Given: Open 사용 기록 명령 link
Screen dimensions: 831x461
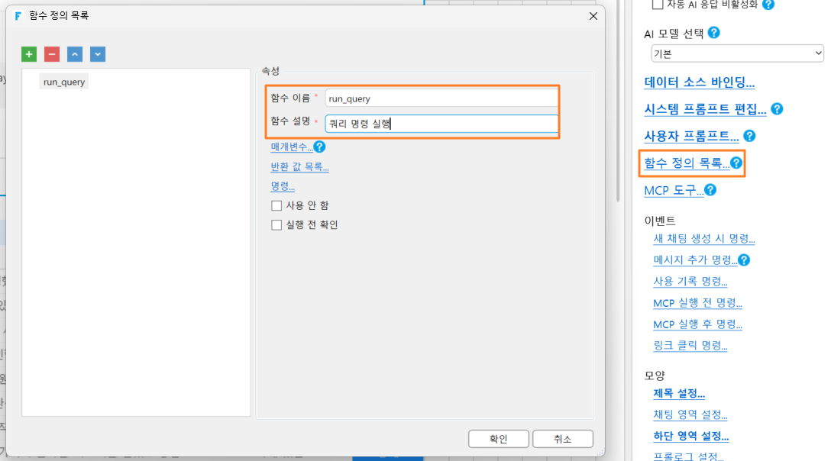Looking at the screenshot, I should tap(690, 282).
